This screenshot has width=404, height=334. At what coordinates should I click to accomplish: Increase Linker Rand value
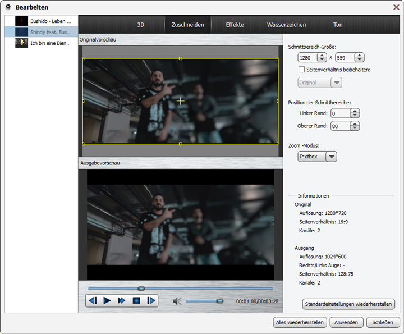355,111
